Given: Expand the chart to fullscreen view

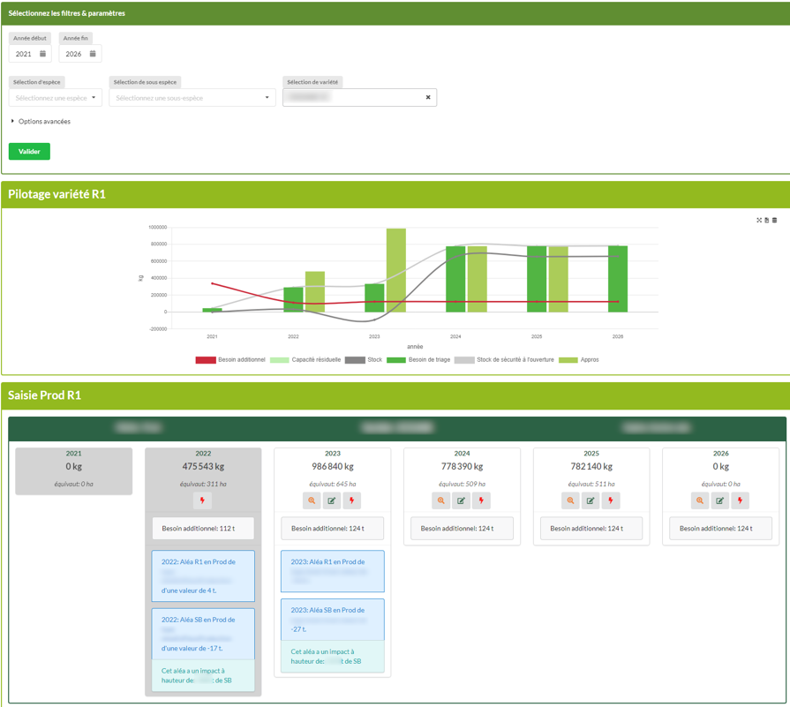Looking at the screenshot, I should coord(759,220).
